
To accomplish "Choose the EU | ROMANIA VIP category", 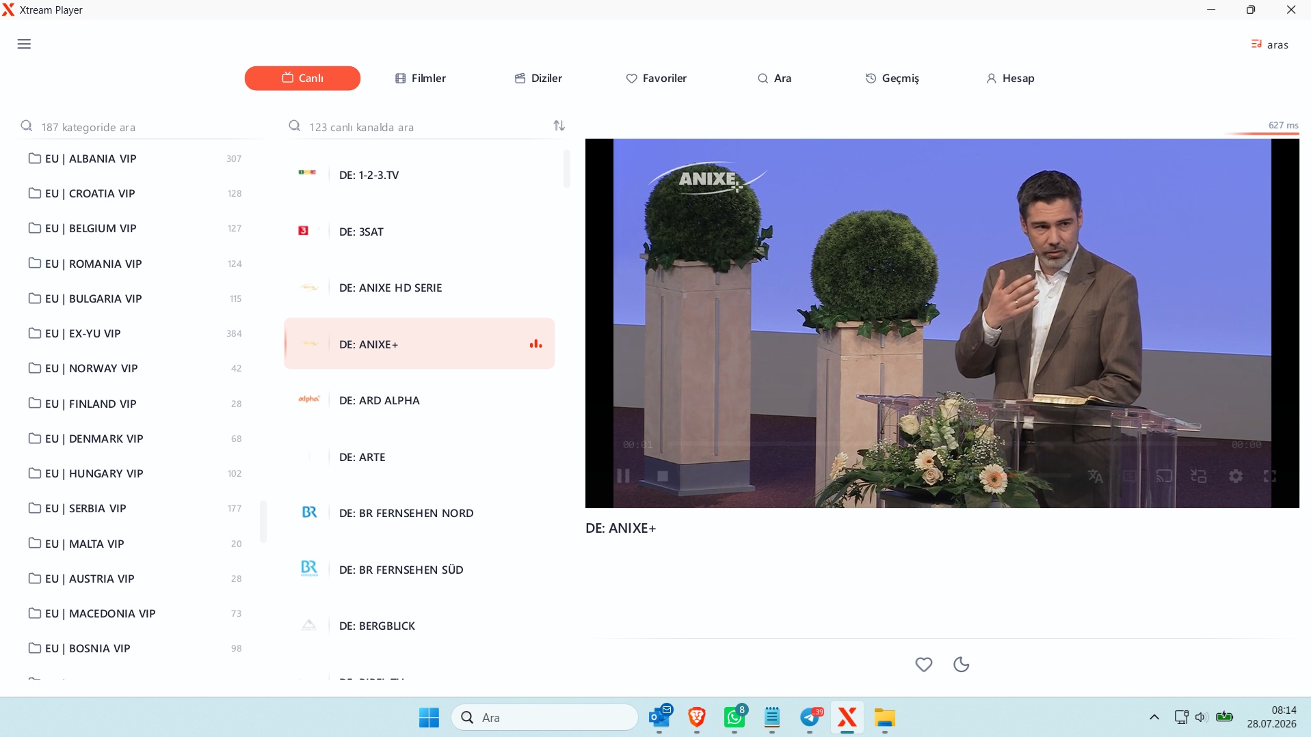I will 135,264.
